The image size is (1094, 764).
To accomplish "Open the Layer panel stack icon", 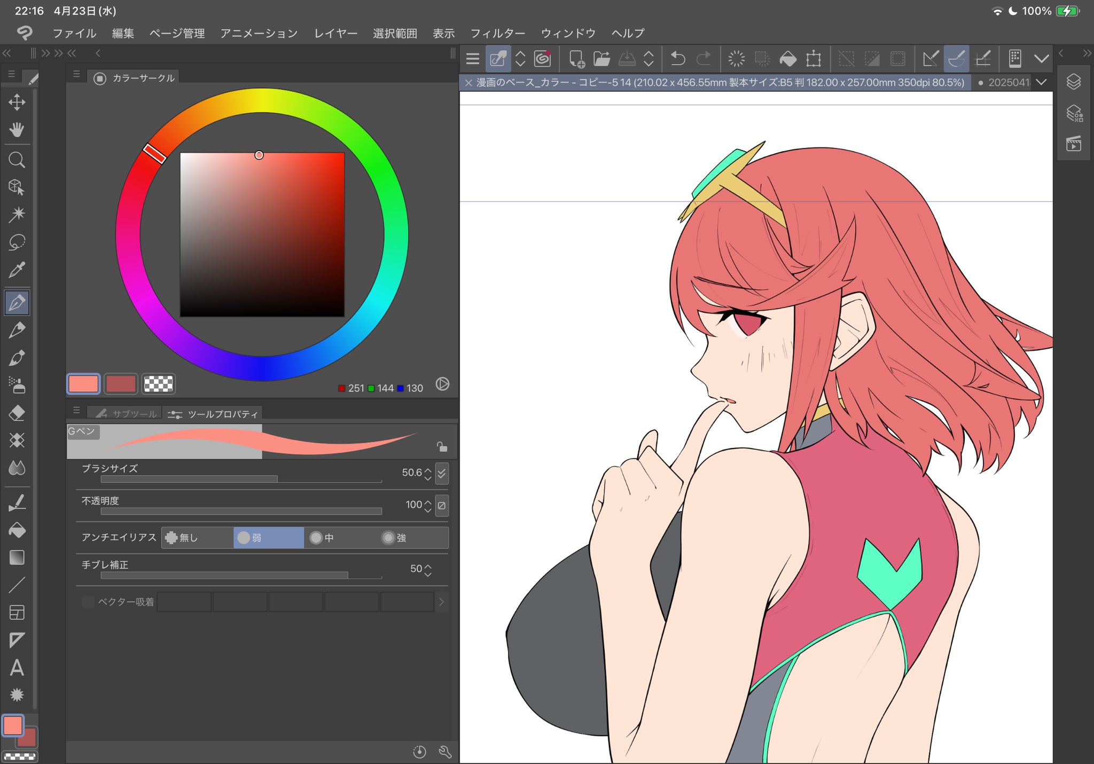I will [1074, 82].
